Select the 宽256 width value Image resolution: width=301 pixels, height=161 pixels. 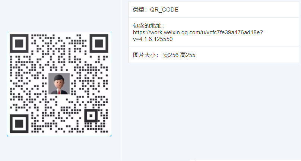(x=171, y=55)
